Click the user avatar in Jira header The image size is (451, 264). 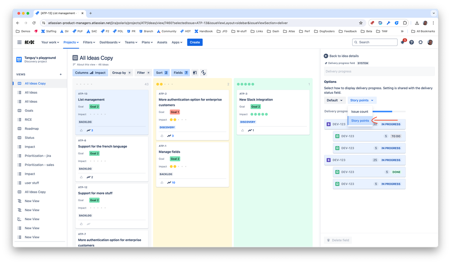(430, 42)
